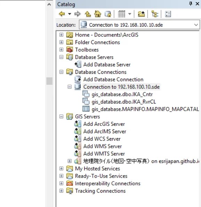201x207 pixels.
Task: Select Tracking Connections
Action: pyautogui.click(x=100, y=191)
